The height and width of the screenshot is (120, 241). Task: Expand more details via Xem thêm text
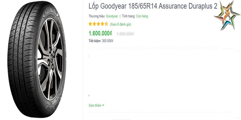[95, 106]
